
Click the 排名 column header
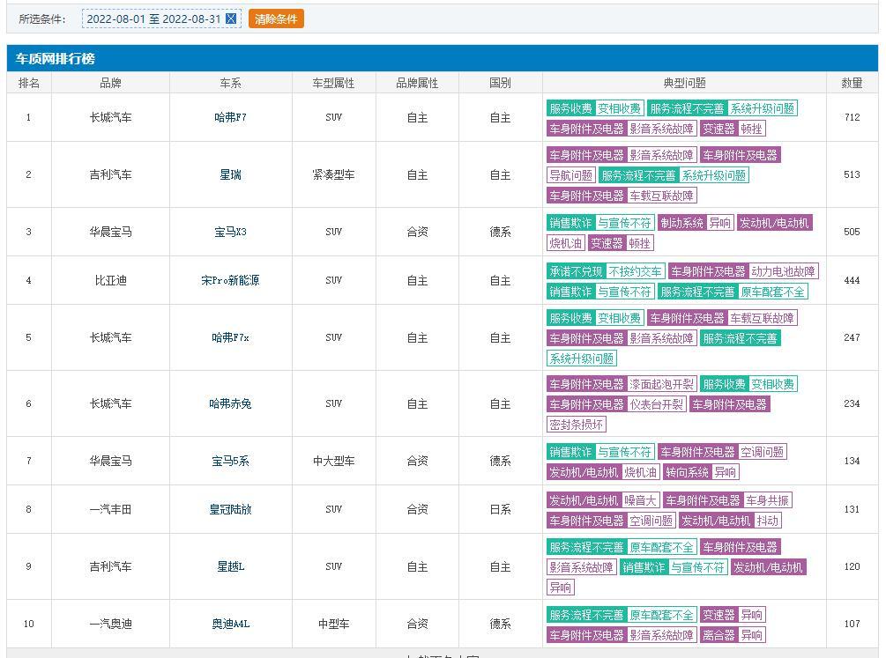[x=29, y=83]
